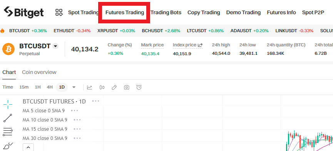Take a chart snapshot with camera icon

pos(127,87)
